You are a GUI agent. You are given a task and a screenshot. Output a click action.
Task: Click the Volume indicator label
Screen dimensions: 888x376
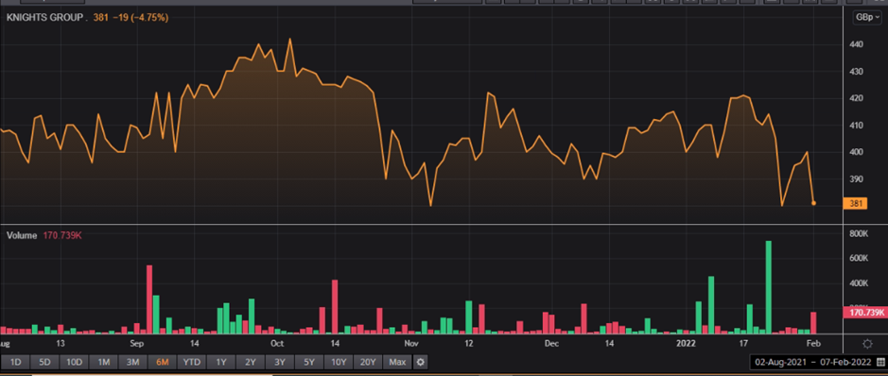pos(22,235)
